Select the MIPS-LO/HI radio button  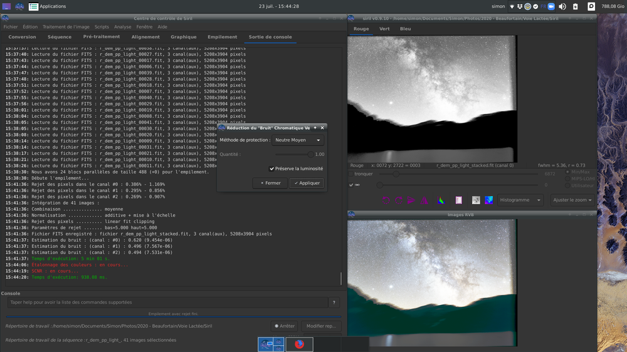(x=568, y=179)
